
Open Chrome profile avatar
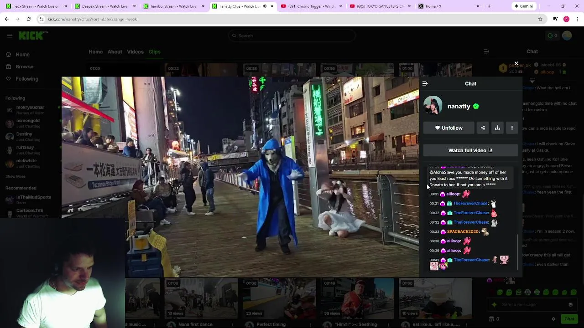click(x=566, y=19)
